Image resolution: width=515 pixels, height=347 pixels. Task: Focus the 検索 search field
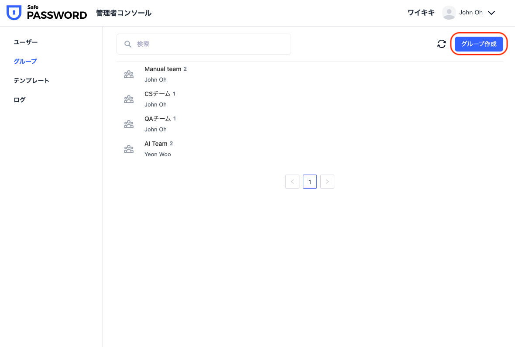[209, 44]
